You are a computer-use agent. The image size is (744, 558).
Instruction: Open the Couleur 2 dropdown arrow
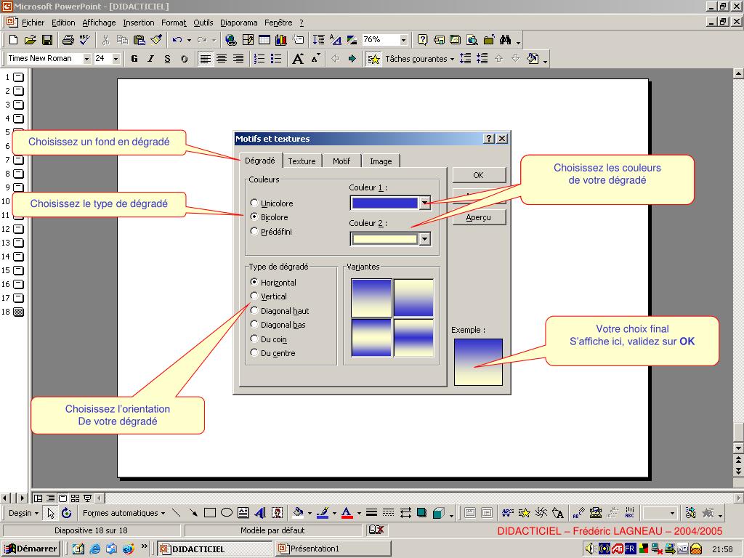pyautogui.click(x=424, y=238)
